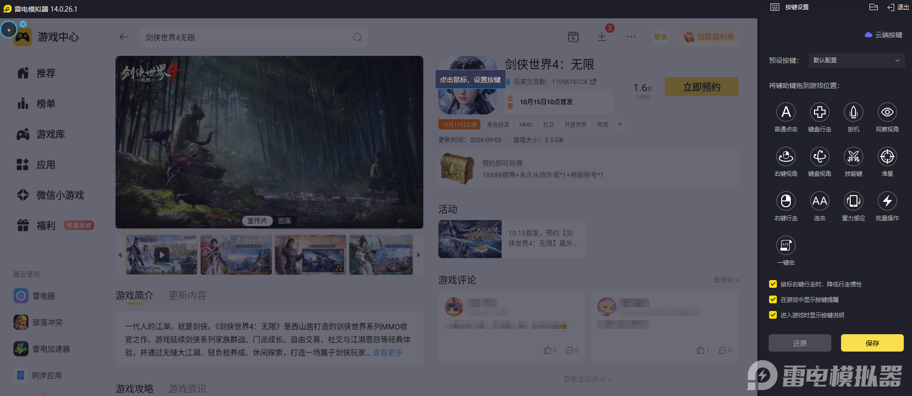Screen dimensions: 912x396
Task: Click the 还原 restore button
Action: point(800,343)
